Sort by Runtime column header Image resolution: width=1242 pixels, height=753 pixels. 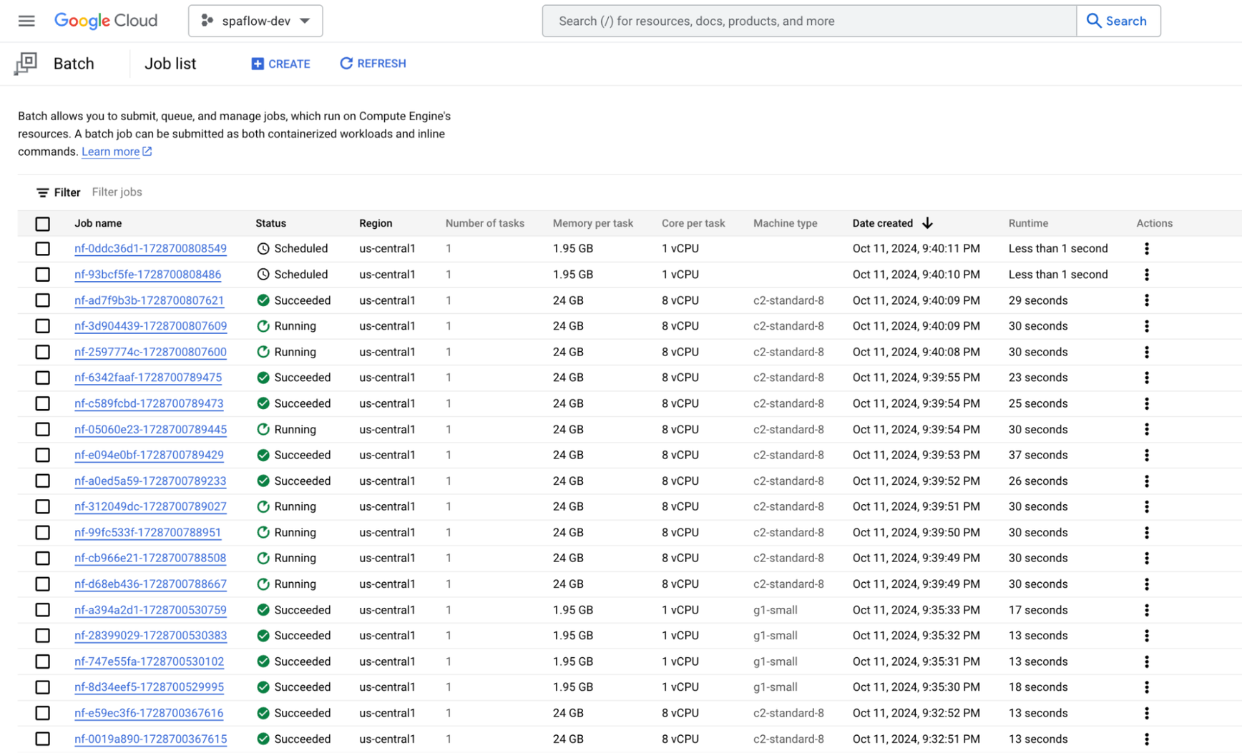[1028, 223]
